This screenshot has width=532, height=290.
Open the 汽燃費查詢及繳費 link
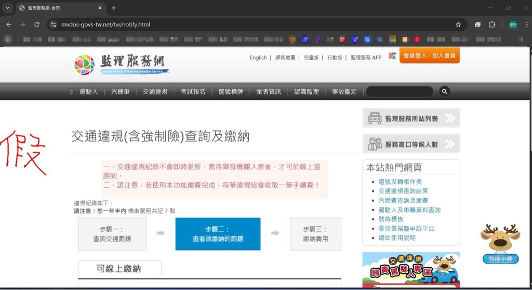point(403,200)
